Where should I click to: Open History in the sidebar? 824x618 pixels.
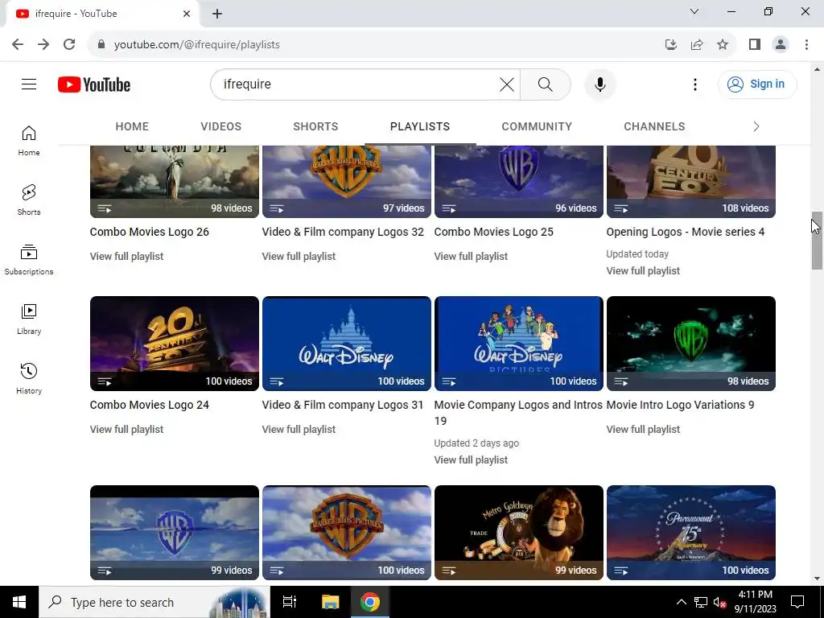[x=29, y=378]
